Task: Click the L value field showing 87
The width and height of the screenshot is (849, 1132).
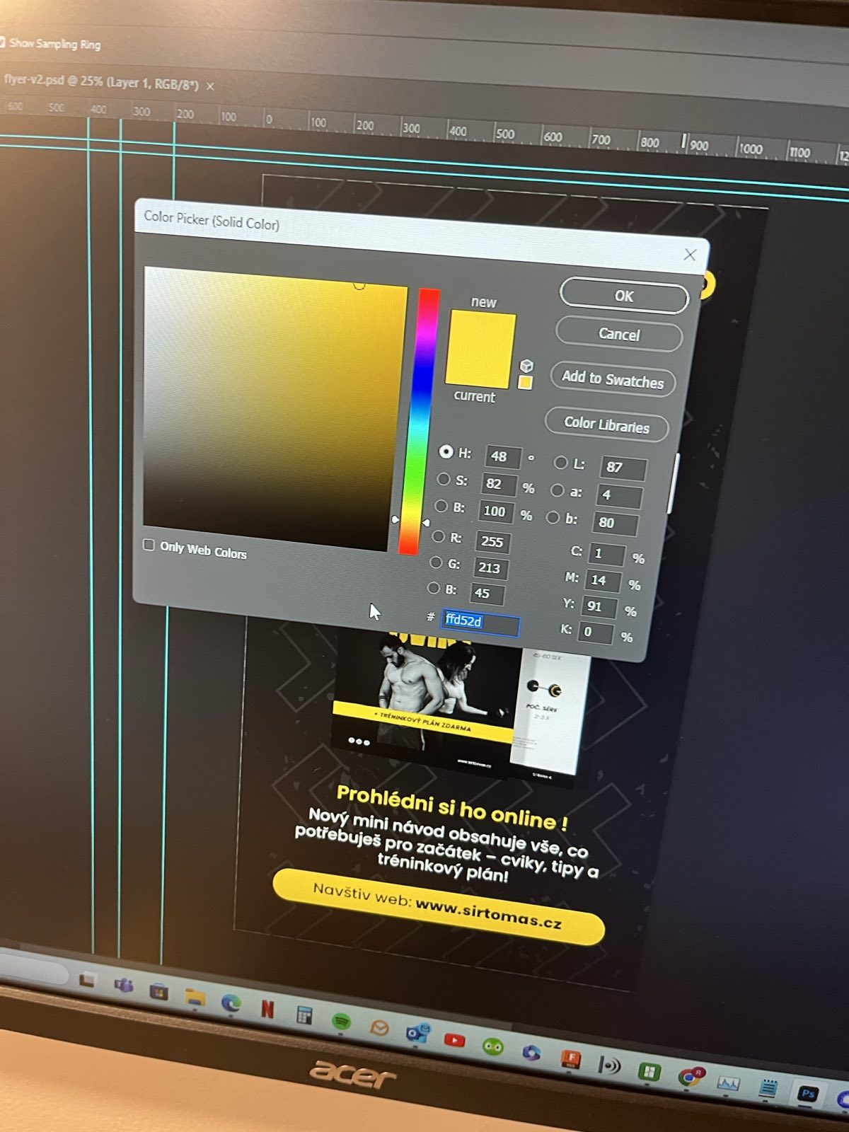Action: 623,468
